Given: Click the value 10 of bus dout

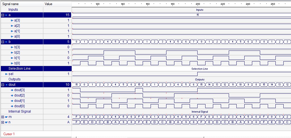Looking at the screenshot, I should pos(67,85).
